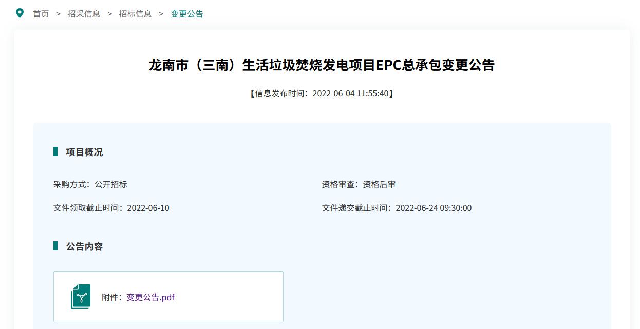640x329 pixels.
Task: Click the separator arrow before 变更公告
Action: pos(161,14)
